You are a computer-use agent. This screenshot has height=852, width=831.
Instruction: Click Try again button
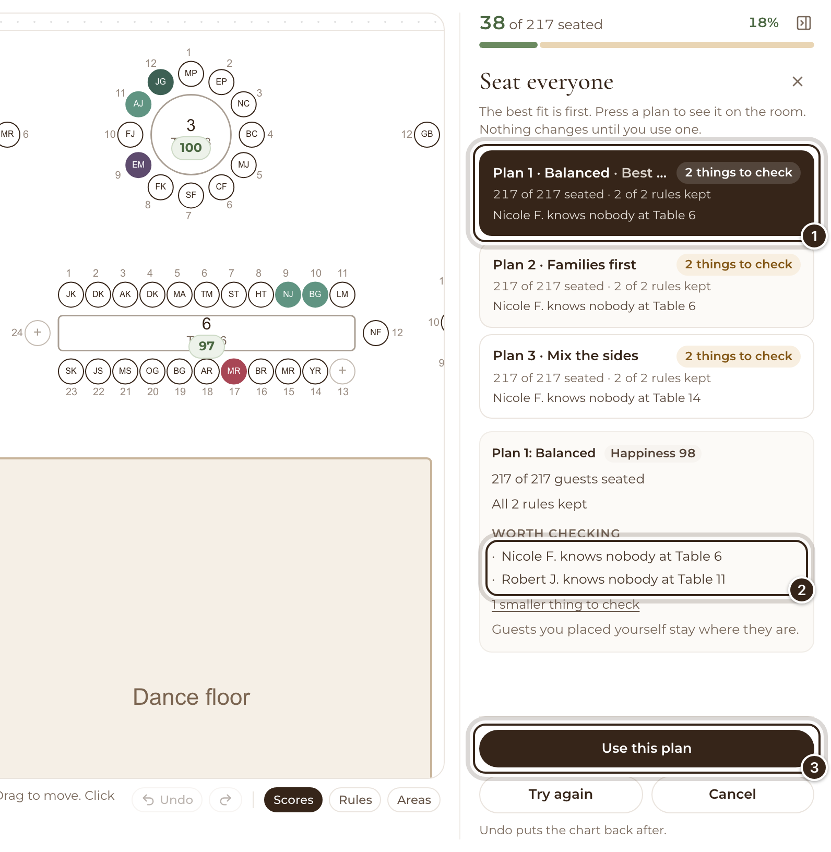561,794
